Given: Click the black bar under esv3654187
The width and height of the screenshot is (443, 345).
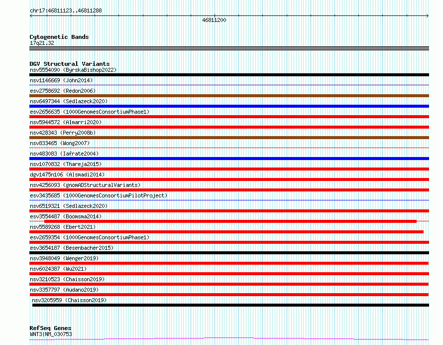Looking at the screenshot, I should (229, 253).
